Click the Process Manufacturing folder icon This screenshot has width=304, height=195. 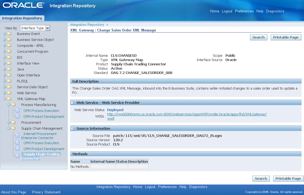tap(13, 104)
